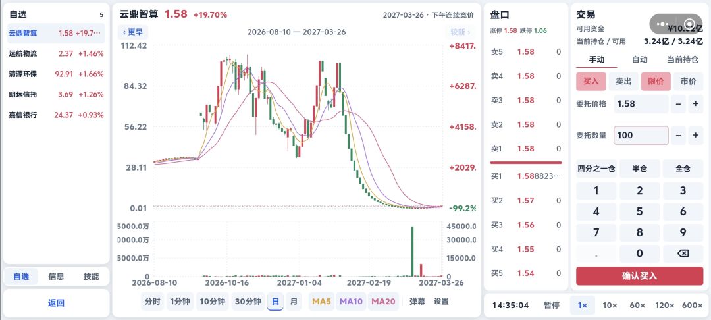The image size is (711, 320).
Task: Decrease order quantity with minus button
Action: click(x=678, y=135)
